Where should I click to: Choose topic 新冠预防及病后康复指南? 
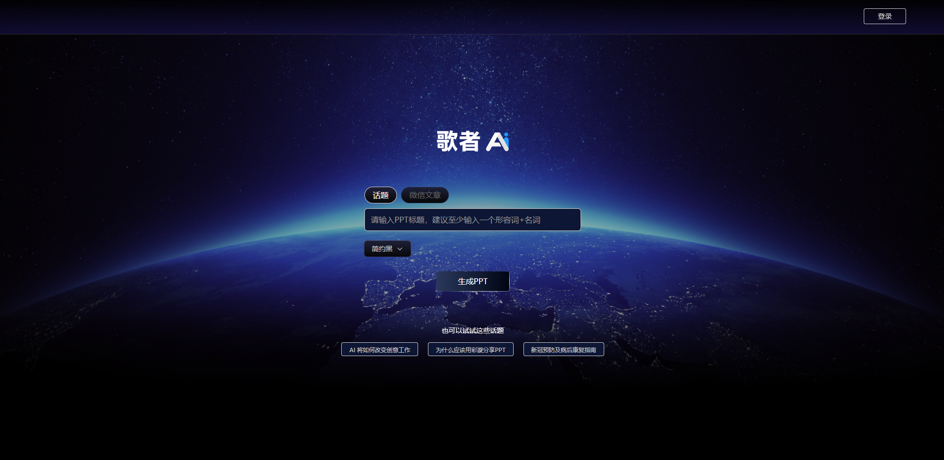tap(563, 350)
